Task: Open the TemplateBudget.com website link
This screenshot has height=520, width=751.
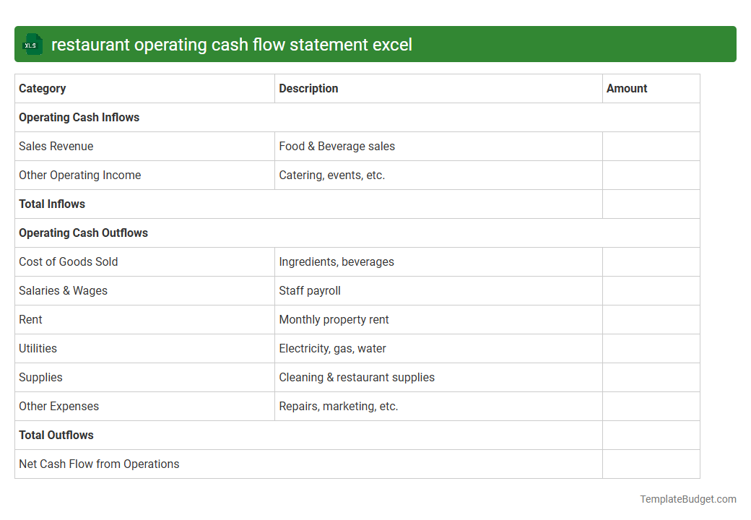Action: coord(687,498)
